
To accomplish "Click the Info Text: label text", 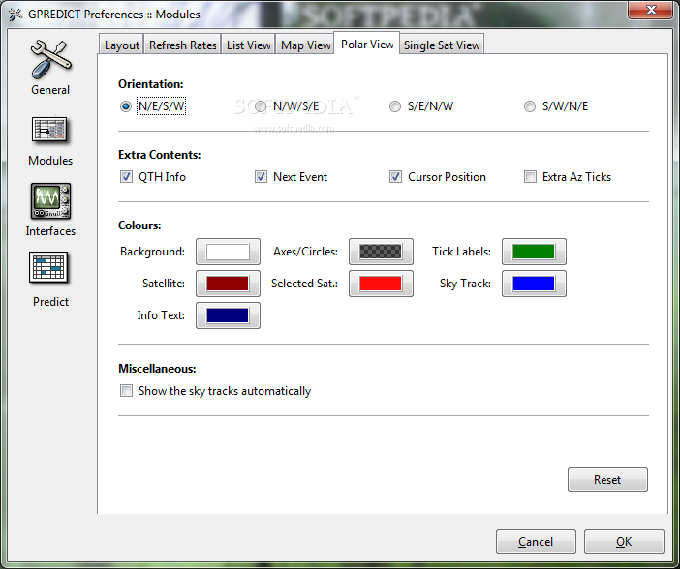I will 161,315.
